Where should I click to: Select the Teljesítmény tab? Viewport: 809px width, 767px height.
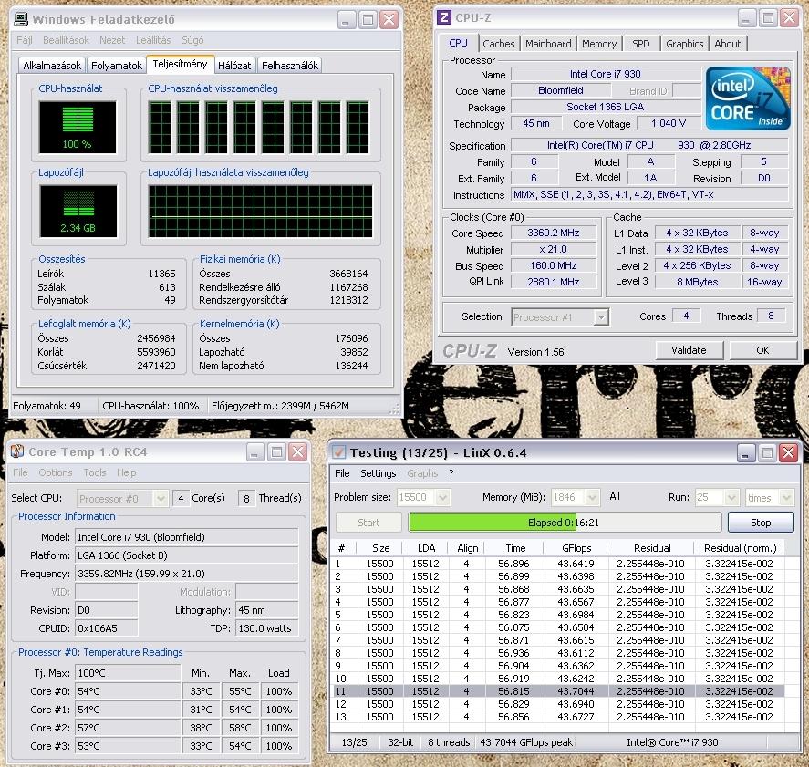pyautogui.click(x=180, y=64)
